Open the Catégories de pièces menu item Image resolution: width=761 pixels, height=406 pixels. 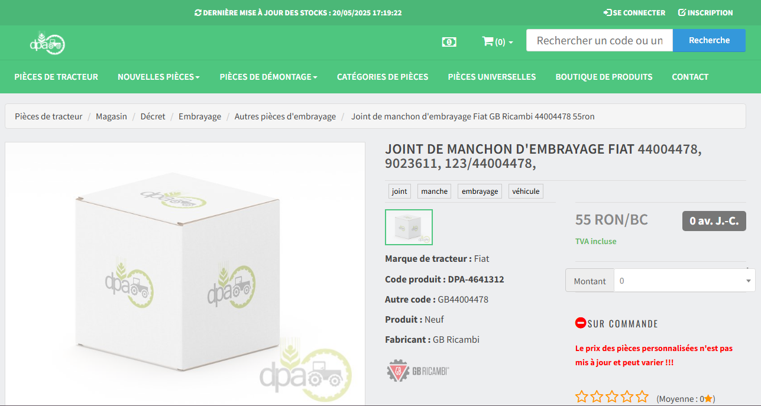point(383,77)
